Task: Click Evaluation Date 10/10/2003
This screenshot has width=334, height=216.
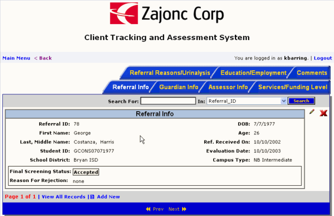Action: (267, 151)
